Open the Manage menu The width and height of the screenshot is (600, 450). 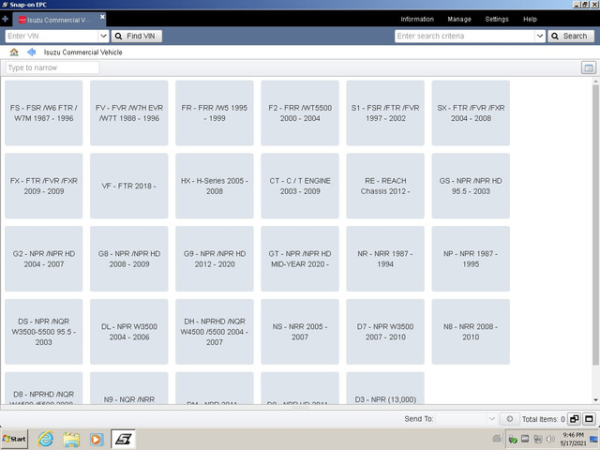point(459,19)
